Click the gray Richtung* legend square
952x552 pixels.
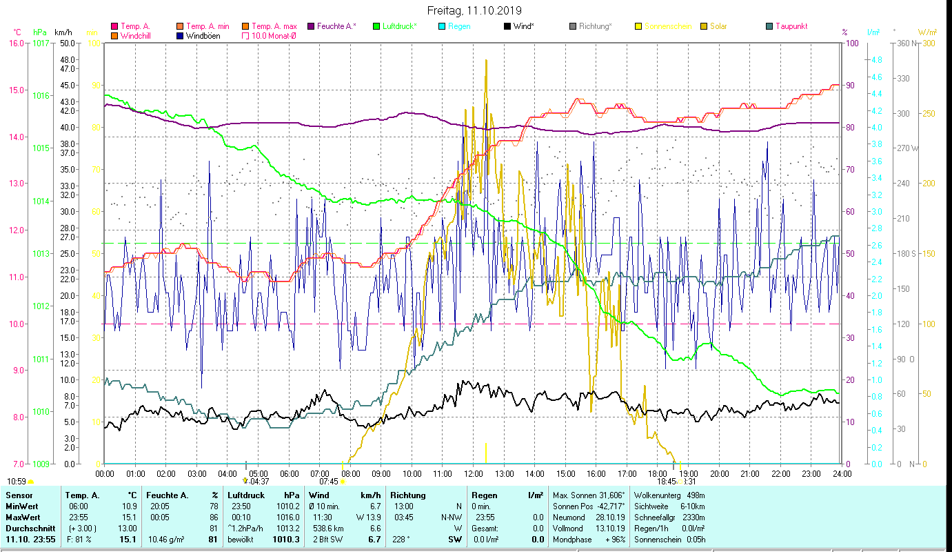[573, 26]
